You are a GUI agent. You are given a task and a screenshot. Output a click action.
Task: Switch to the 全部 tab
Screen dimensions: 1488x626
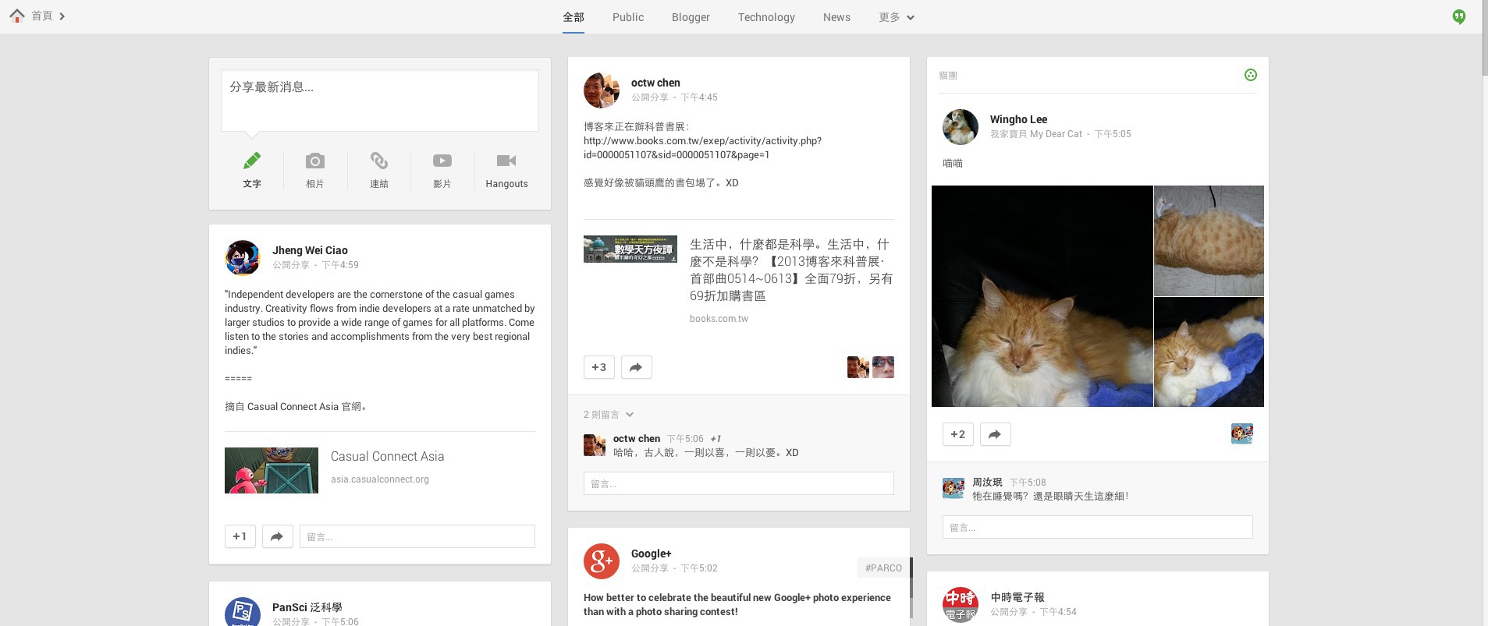574,17
